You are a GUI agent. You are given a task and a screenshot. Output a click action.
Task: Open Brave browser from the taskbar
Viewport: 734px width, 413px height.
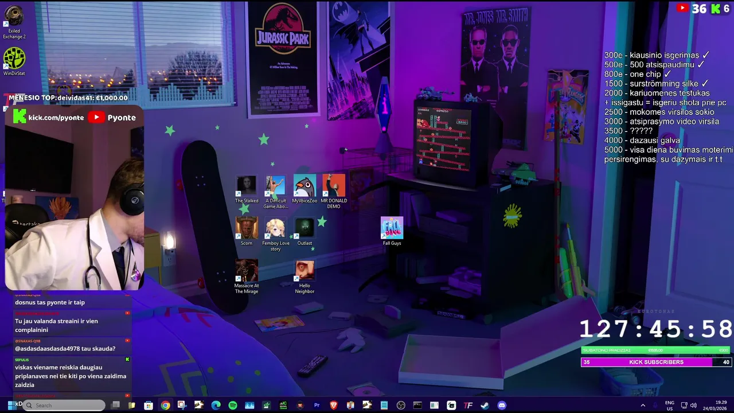click(x=333, y=406)
